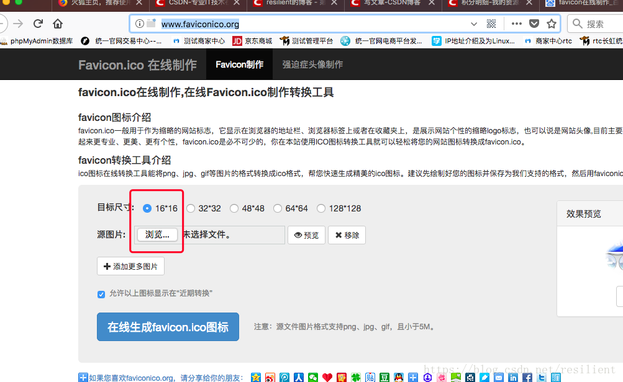Click the forward navigation arrow
623x382 pixels.
(18, 24)
